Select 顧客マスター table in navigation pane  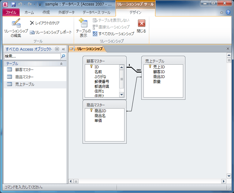click(x=35, y=70)
